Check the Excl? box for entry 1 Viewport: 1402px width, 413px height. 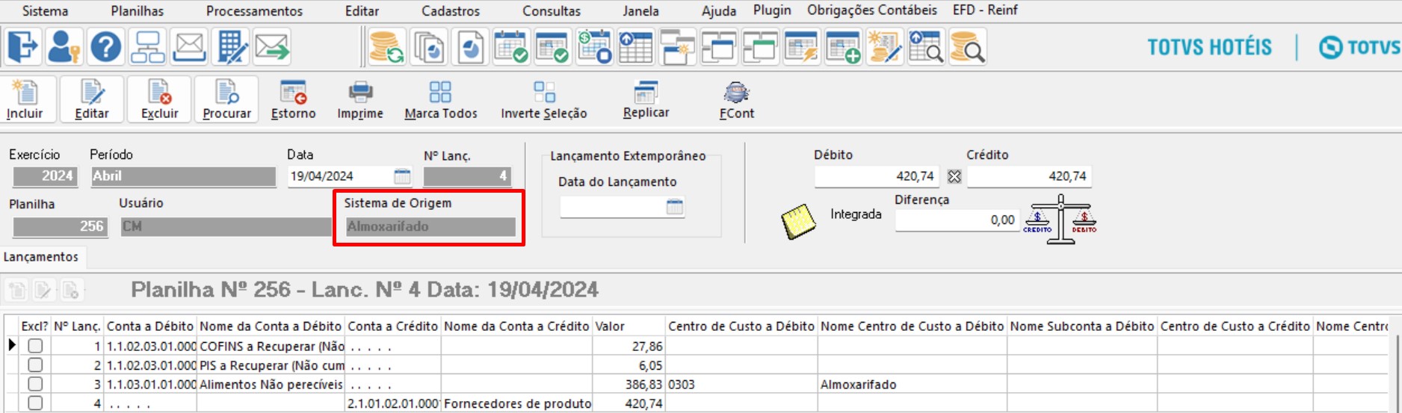pyautogui.click(x=35, y=346)
